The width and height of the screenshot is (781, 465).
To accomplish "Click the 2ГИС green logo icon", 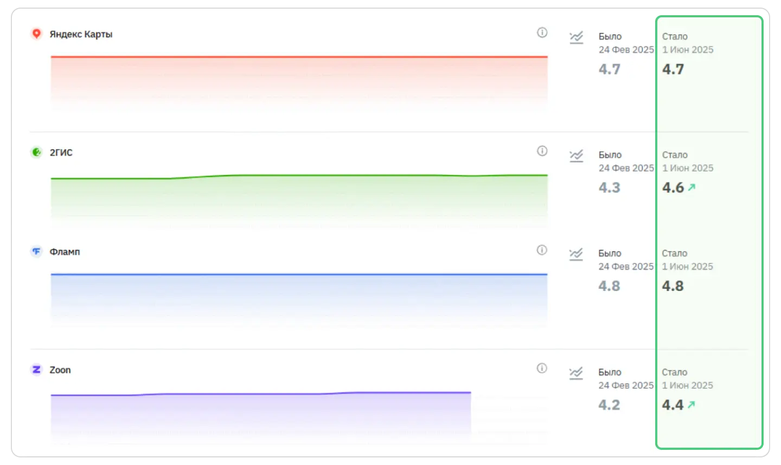I will (x=36, y=152).
